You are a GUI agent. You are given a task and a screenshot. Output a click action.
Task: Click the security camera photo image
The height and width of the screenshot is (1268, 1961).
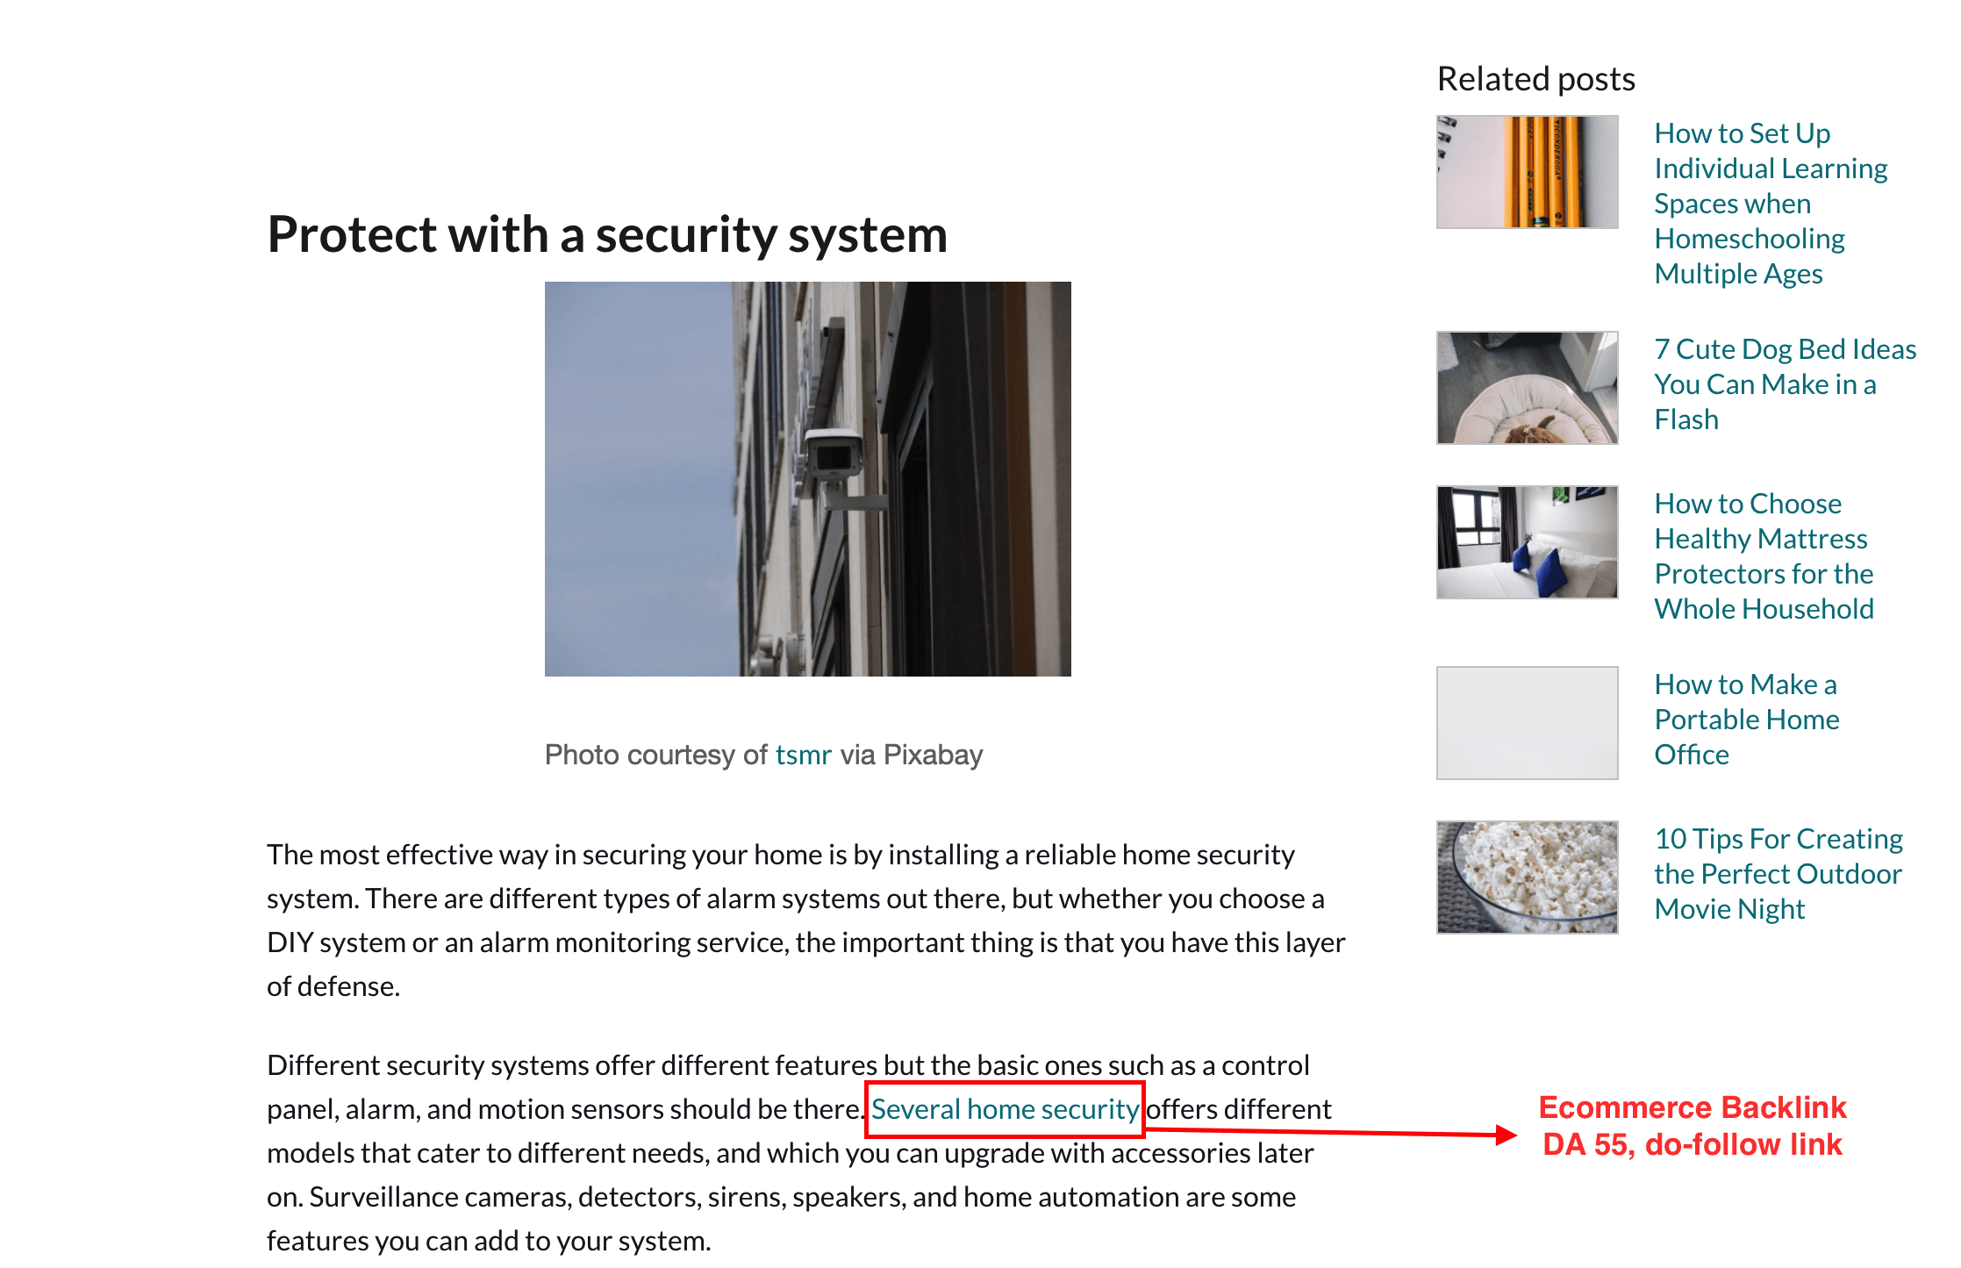[768, 477]
